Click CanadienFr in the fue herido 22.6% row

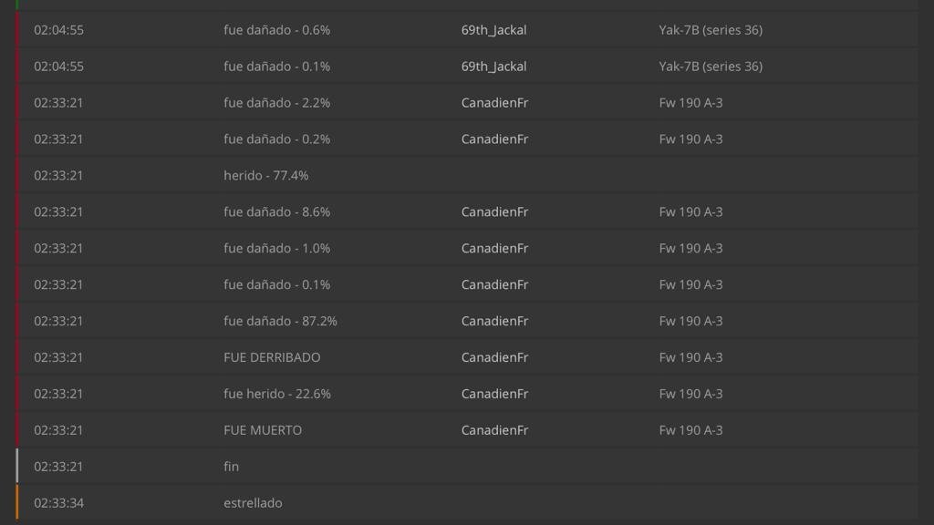pos(494,394)
